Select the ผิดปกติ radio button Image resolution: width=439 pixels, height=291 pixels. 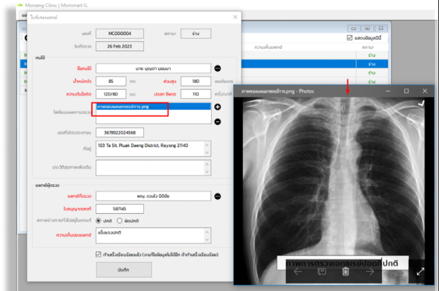tap(120, 220)
